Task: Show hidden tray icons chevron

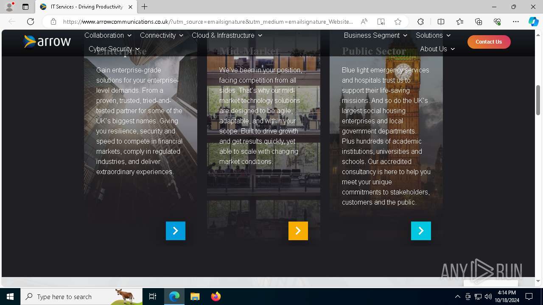Action: coord(457,297)
